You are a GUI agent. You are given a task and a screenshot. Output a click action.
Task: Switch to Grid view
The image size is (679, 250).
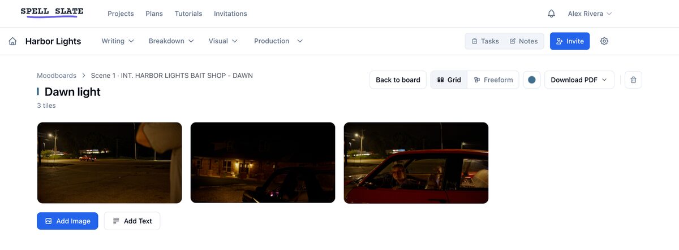tap(449, 80)
